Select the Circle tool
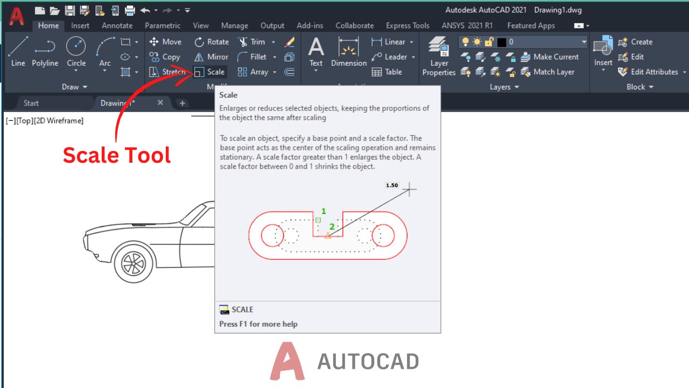Screen dimensions: 689x388 [x=76, y=52]
